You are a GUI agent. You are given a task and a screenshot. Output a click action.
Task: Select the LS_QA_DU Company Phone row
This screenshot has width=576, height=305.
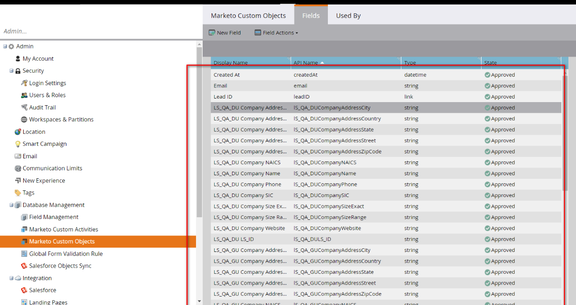pos(386,185)
